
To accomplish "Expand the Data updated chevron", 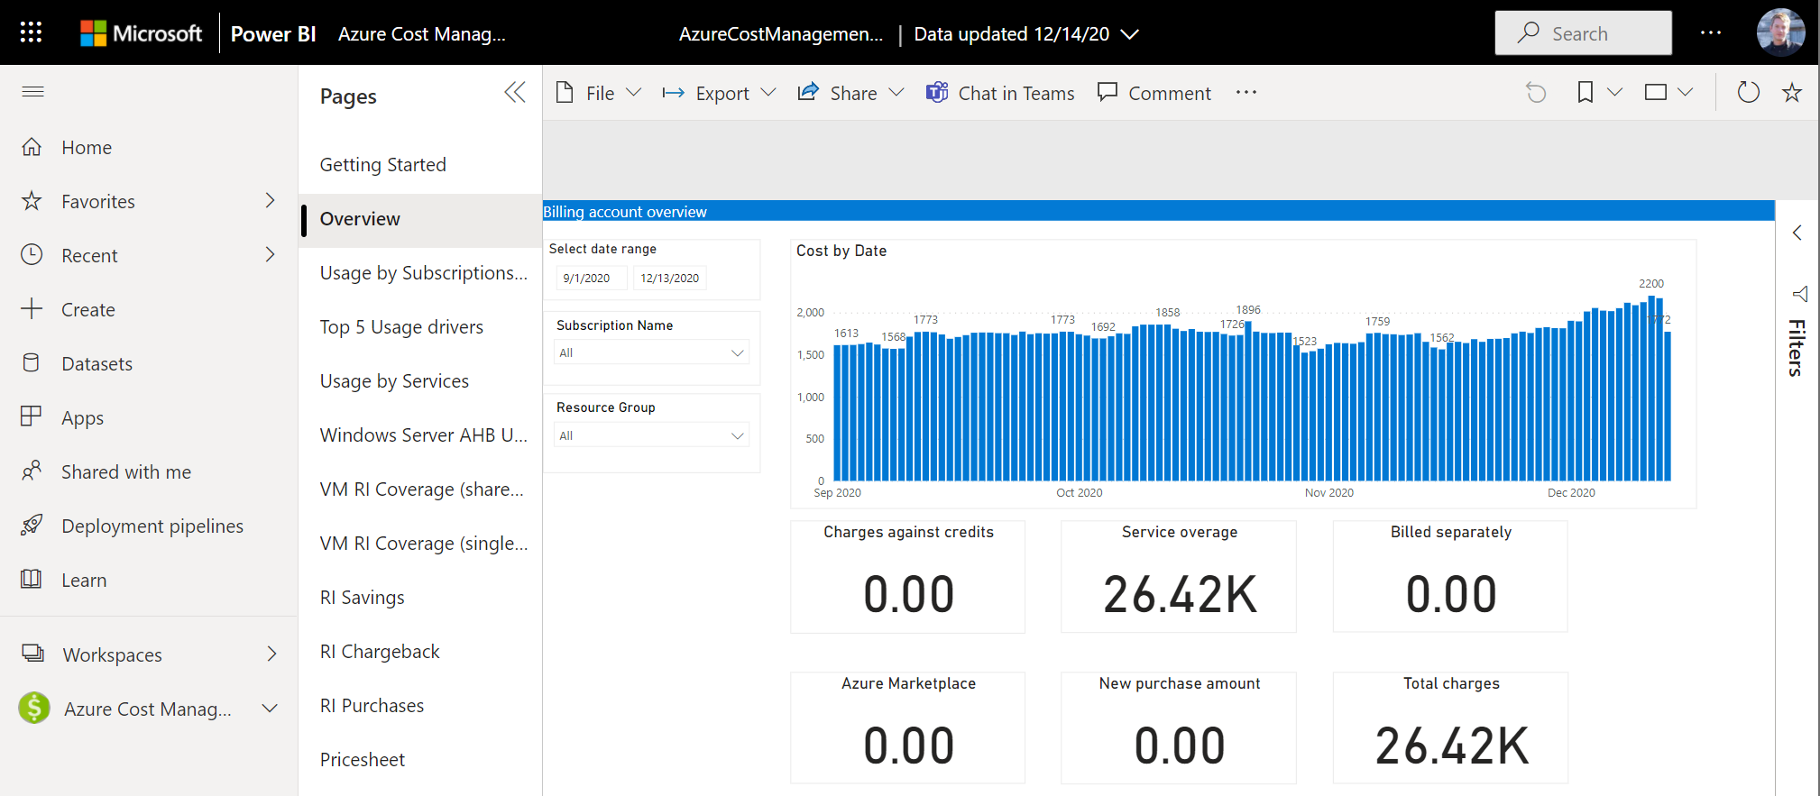I will tap(1129, 34).
